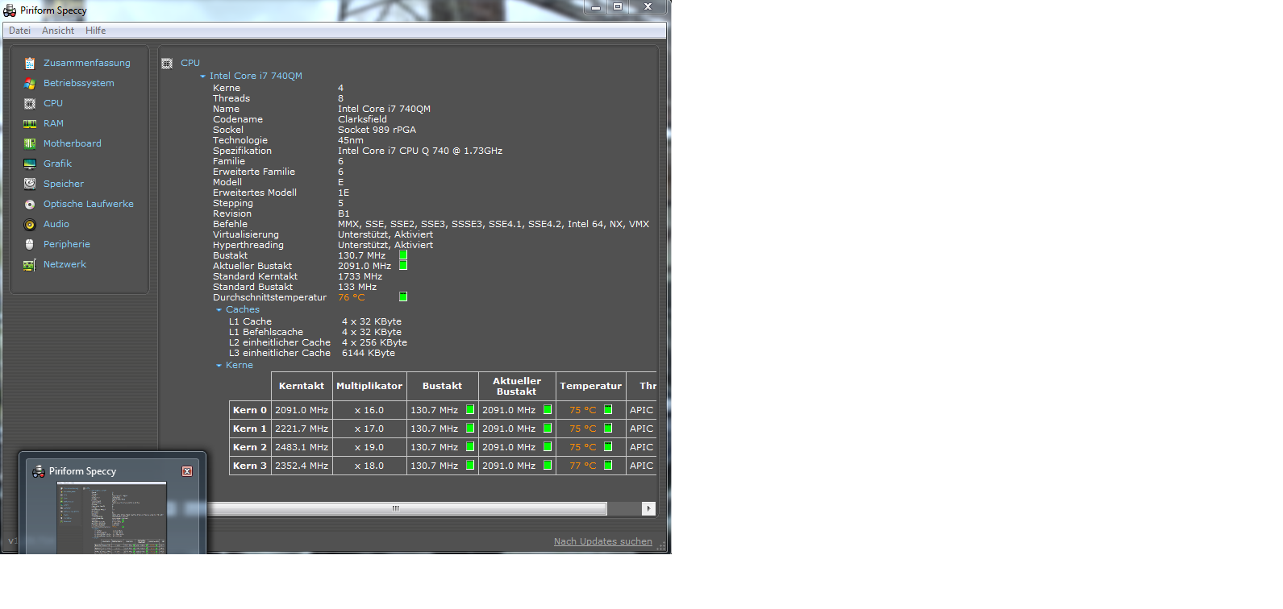Viewport: 1283px width, 609px height.
Task: Open the Netzwerk icon
Action: tap(30, 264)
